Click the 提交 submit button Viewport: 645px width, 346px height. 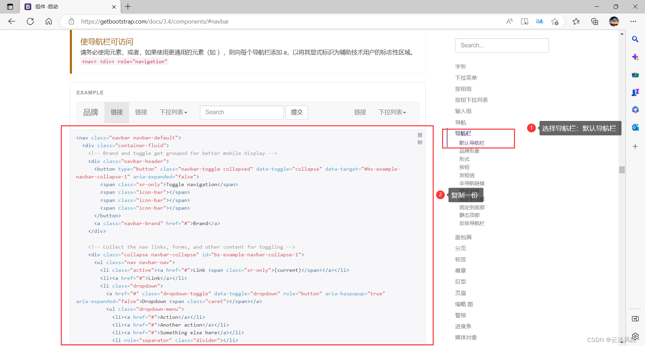click(x=297, y=112)
